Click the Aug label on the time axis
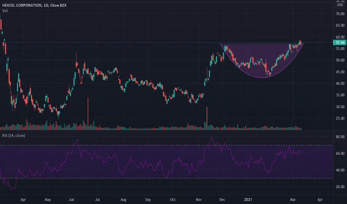 (x=123, y=200)
